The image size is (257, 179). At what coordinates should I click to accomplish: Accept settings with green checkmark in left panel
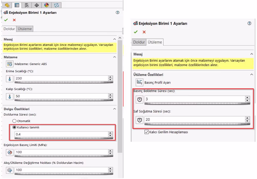click(6, 20)
